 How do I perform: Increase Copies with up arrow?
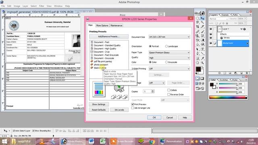pos(153,90)
